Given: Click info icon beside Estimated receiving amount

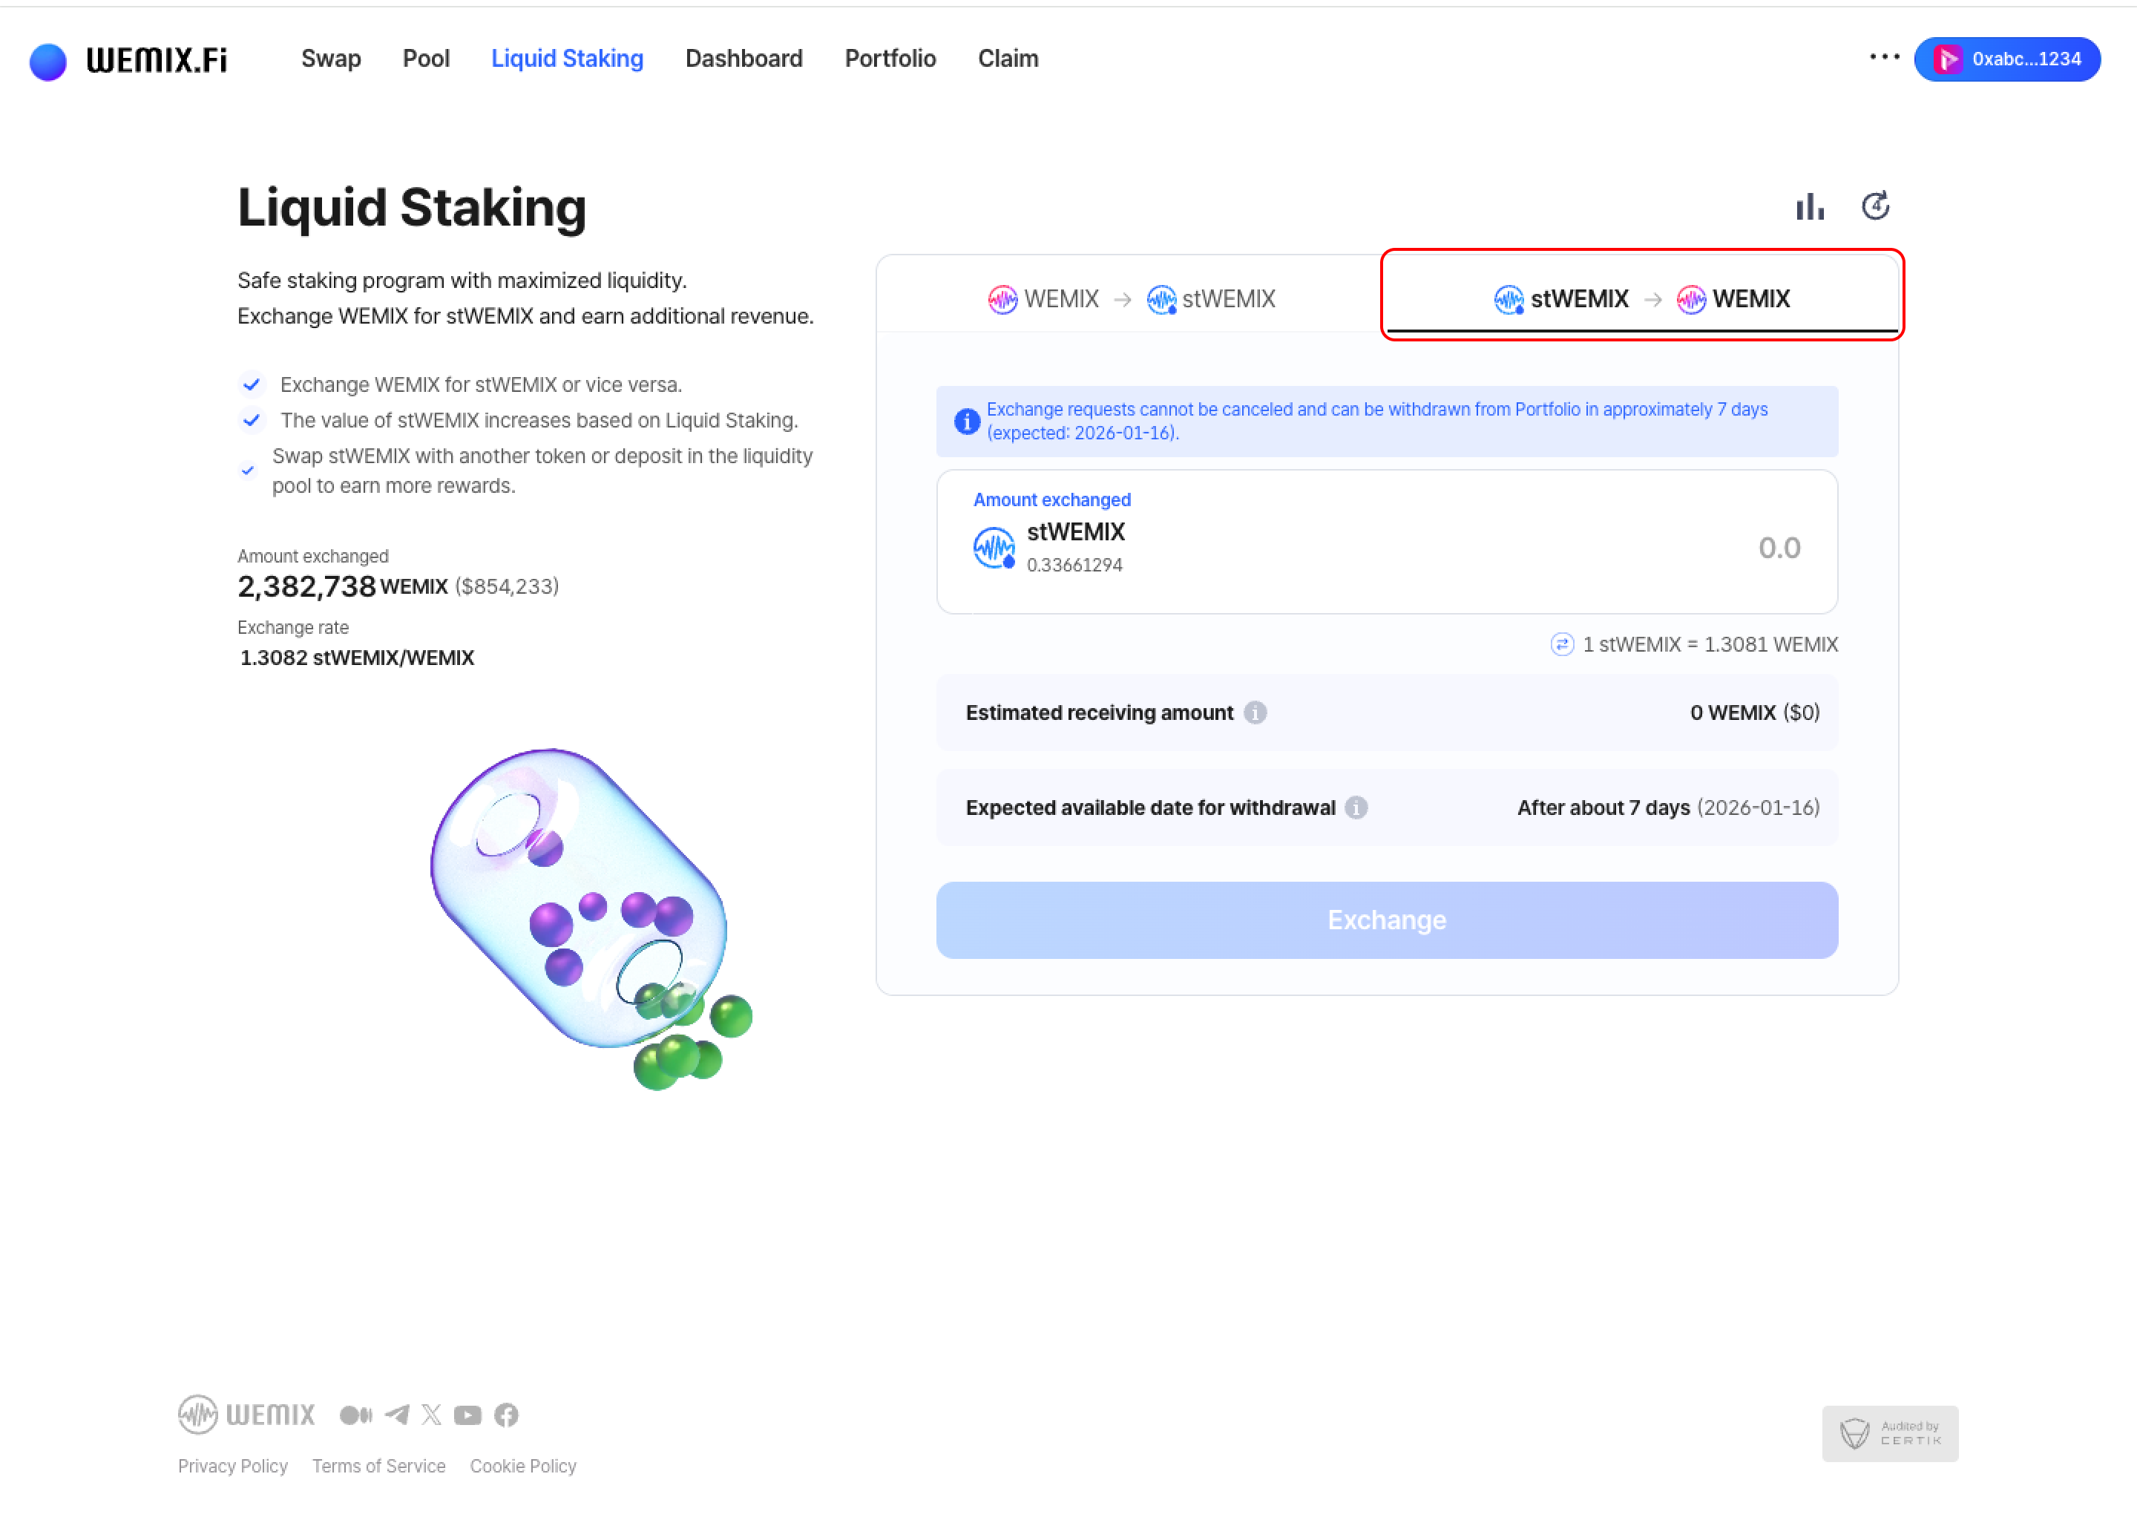Looking at the screenshot, I should 1255,712.
